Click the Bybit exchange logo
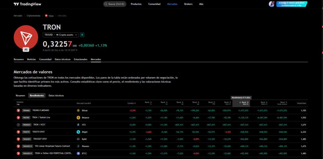Image resolution: width=323 pixels, height=159 pixels. click(x=78, y=139)
